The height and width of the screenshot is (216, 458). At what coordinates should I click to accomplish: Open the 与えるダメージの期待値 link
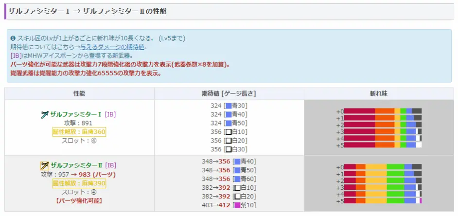point(112,47)
